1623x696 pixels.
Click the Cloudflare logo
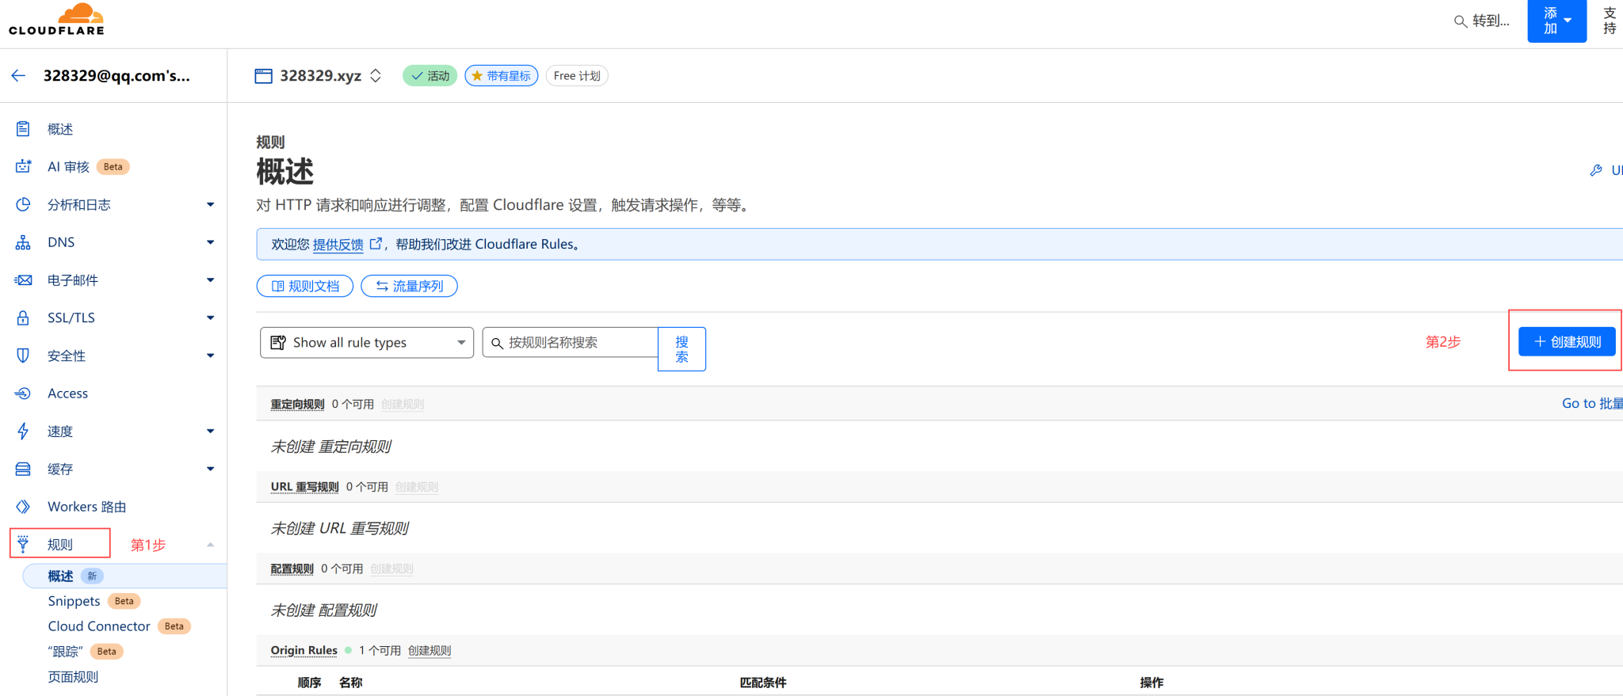point(56,20)
